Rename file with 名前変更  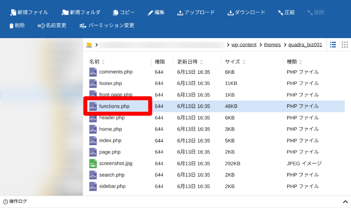pos(52,25)
